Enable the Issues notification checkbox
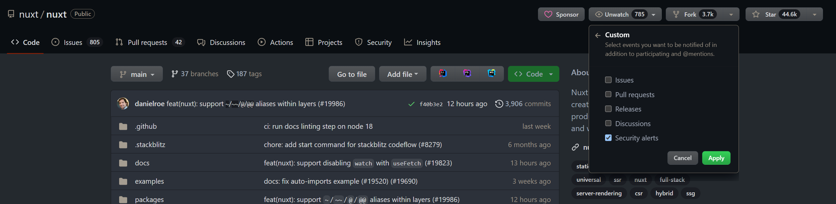 [608, 80]
